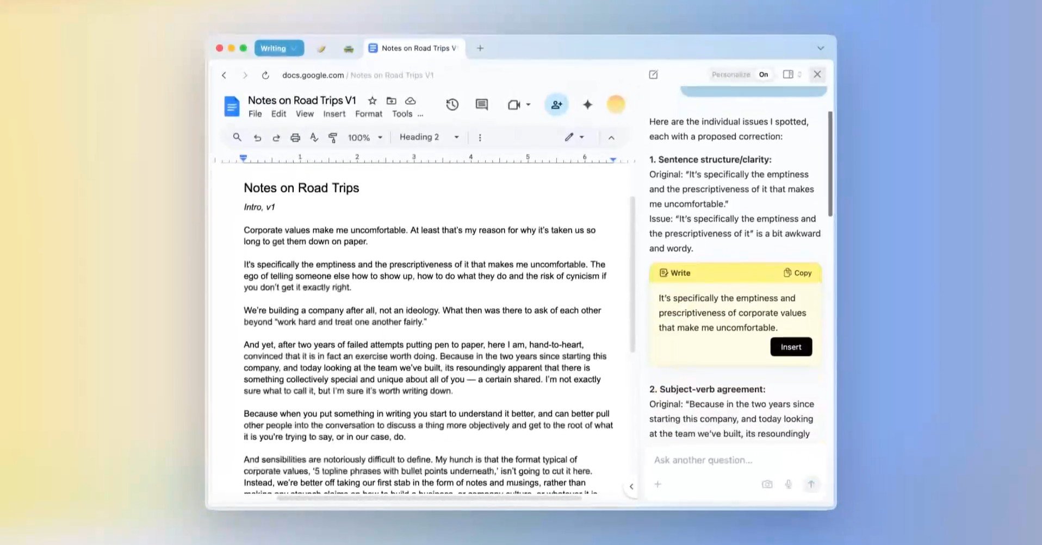Star the Notes on Road Trips V1 document
1042x545 pixels.
coord(373,101)
